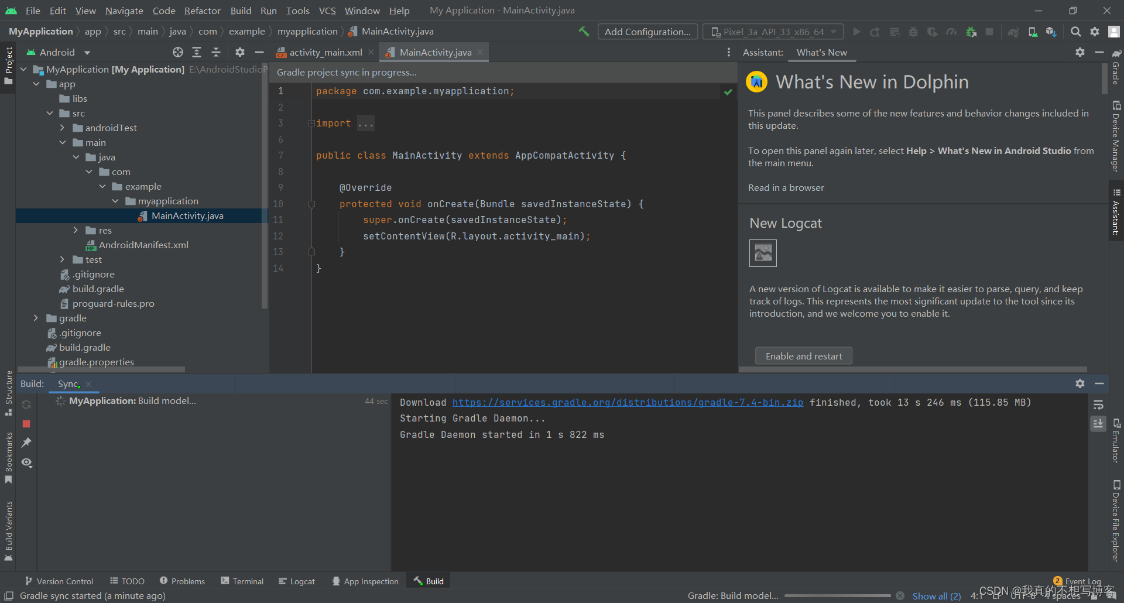
Task: Click Collapse All in Project panel
Action: [x=216, y=52]
